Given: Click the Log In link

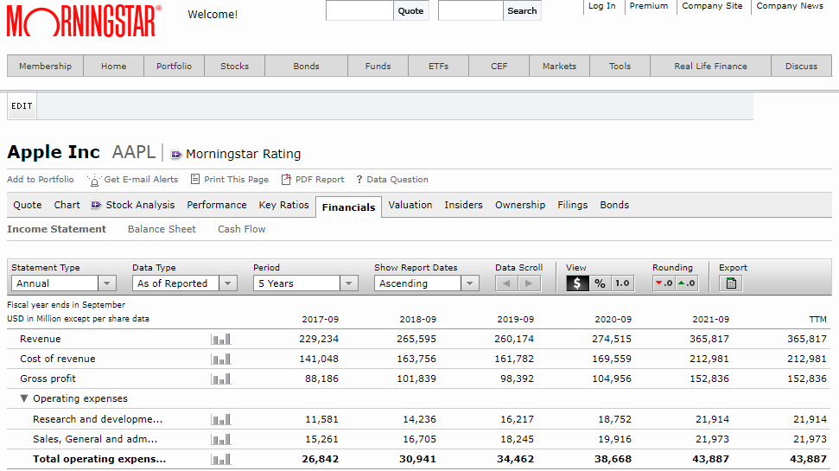Looking at the screenshot, I should coord(602,6).
